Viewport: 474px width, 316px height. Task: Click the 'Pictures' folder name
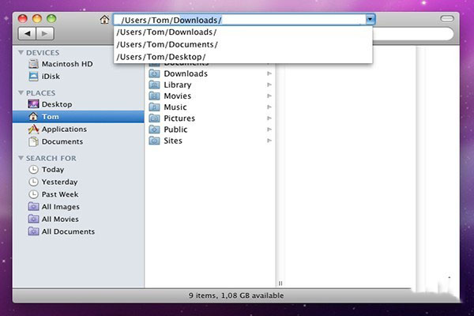pyautogui.click(x=179, y=118)
